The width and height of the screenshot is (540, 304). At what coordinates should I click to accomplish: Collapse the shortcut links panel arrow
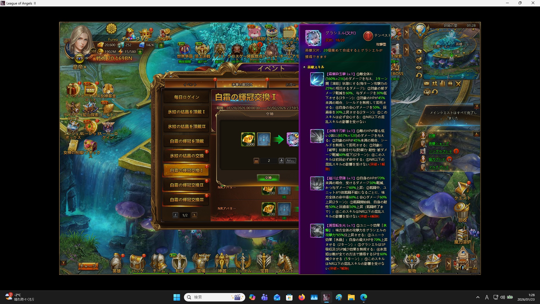(x=476, y=134)
